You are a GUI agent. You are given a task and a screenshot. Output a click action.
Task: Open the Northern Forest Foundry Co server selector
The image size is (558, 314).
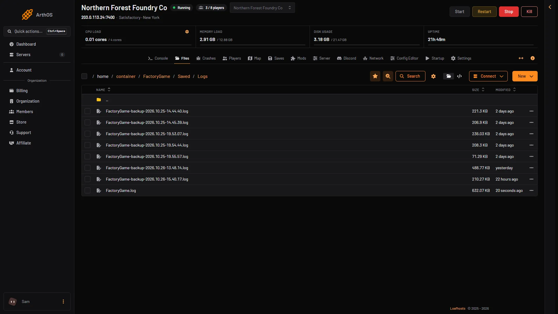tap(262, 8)
